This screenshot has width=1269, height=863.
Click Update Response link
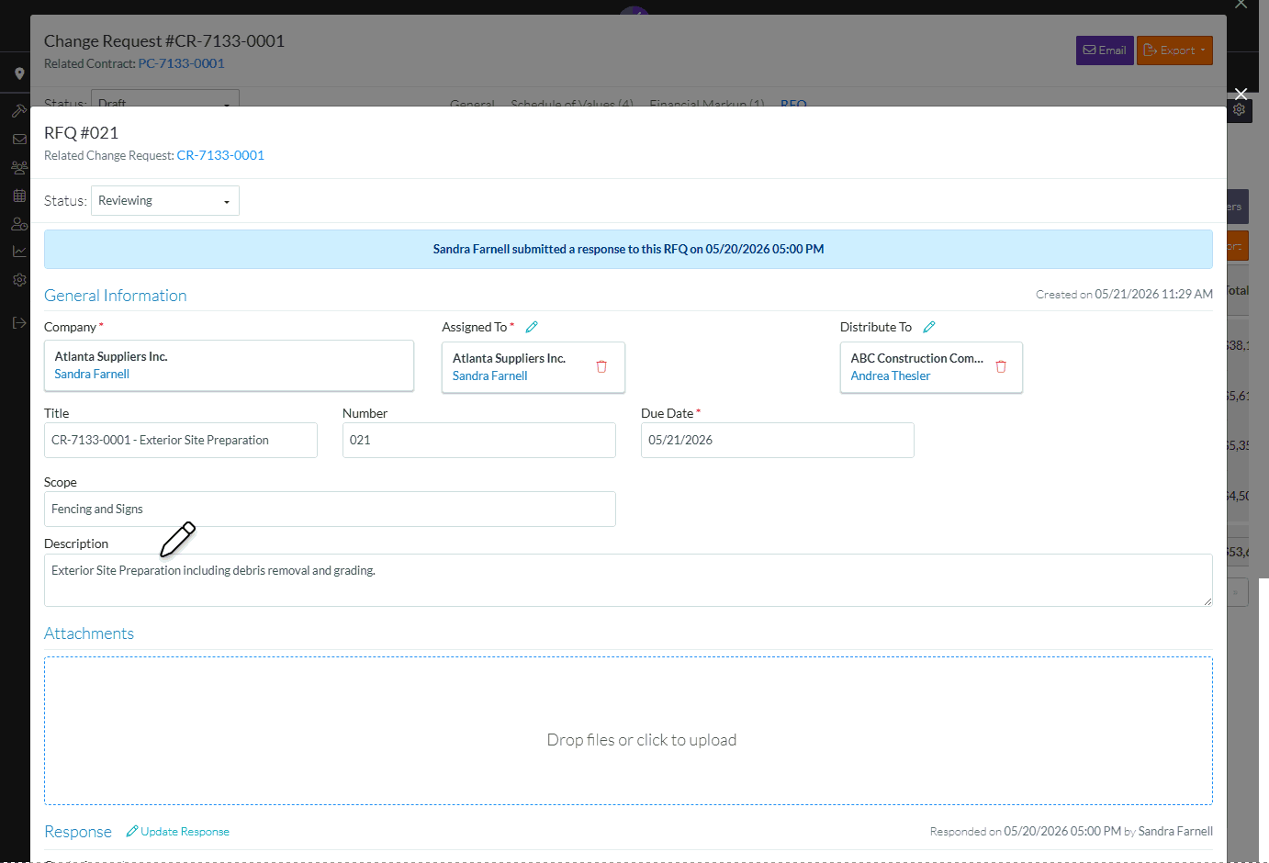point(178,832)
